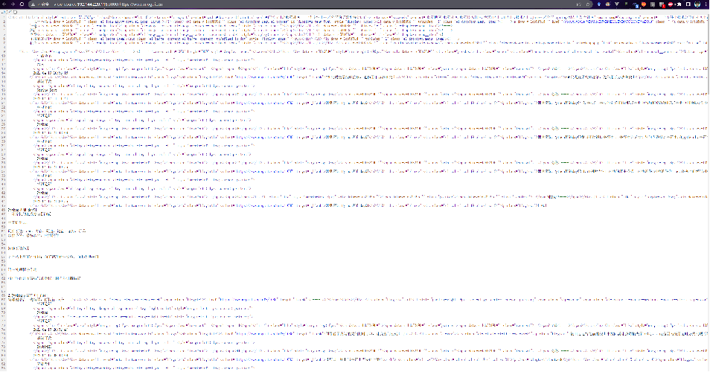This screenshot has height=372, width=710.
Task: Open the orange-red round extension icon
Action: tap(644, 4)
